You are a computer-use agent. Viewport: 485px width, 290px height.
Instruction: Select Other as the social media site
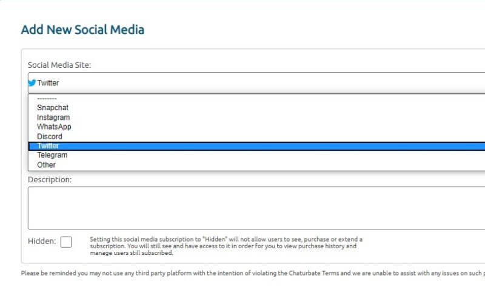256,165
